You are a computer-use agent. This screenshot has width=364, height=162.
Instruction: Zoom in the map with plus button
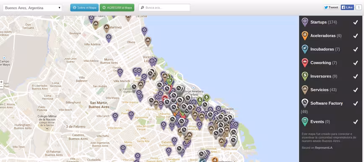click(x=1, y=82)
